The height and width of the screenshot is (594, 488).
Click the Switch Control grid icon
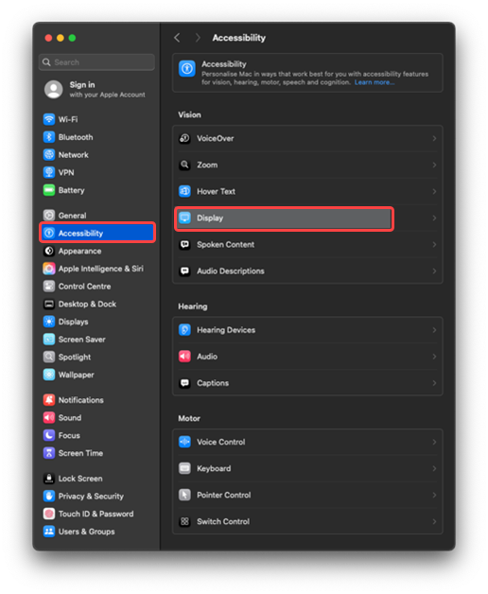tap(184, 522)
